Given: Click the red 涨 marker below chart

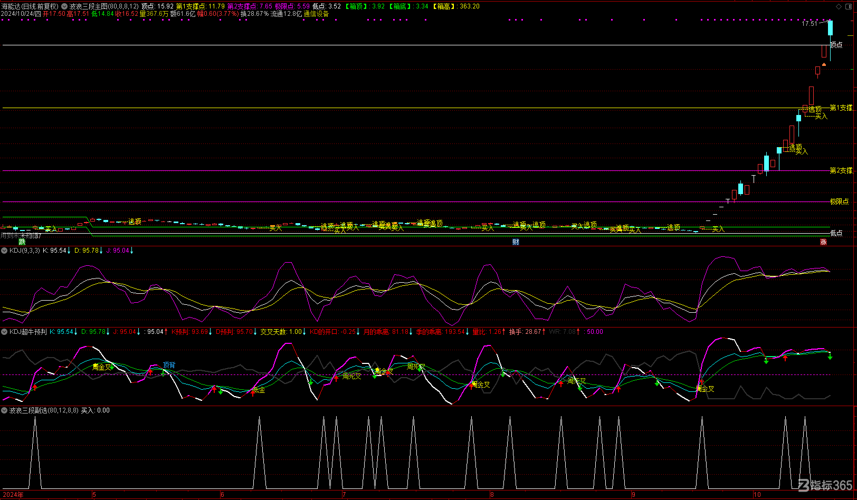Looking at the screenshot, I should 823,242.
